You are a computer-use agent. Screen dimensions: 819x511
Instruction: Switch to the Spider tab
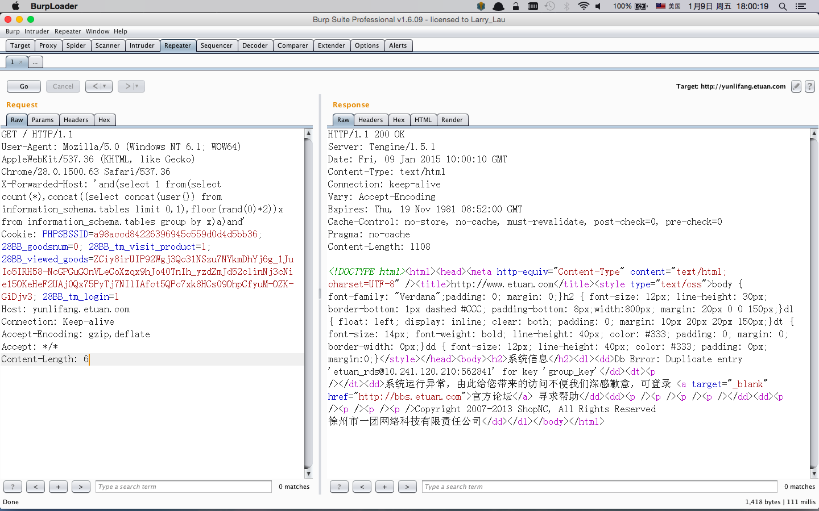(x=76, y=45)
